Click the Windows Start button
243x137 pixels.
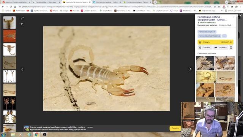click(x=3, y=134)
